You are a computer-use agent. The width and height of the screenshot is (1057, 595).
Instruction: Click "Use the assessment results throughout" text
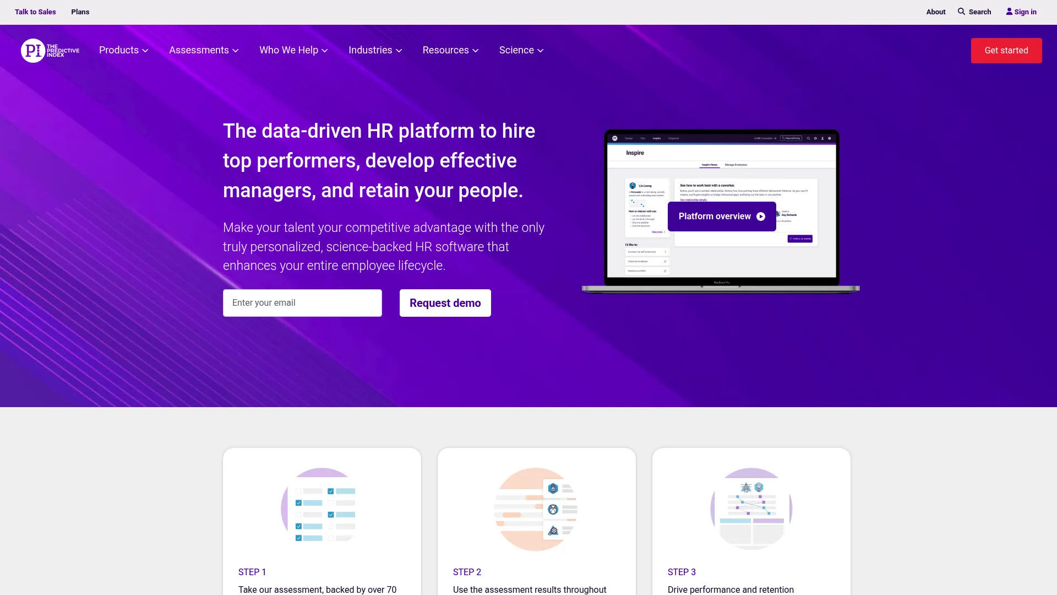tap(530, 589)
